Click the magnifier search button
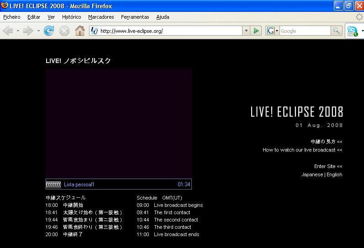Image resolution: width=364 pixels, height=248 pixels. 337,31
